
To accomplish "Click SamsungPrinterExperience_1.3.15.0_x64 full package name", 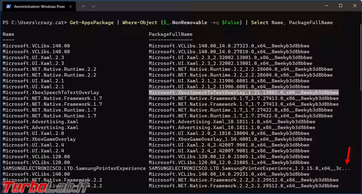I will coord(249,168).
